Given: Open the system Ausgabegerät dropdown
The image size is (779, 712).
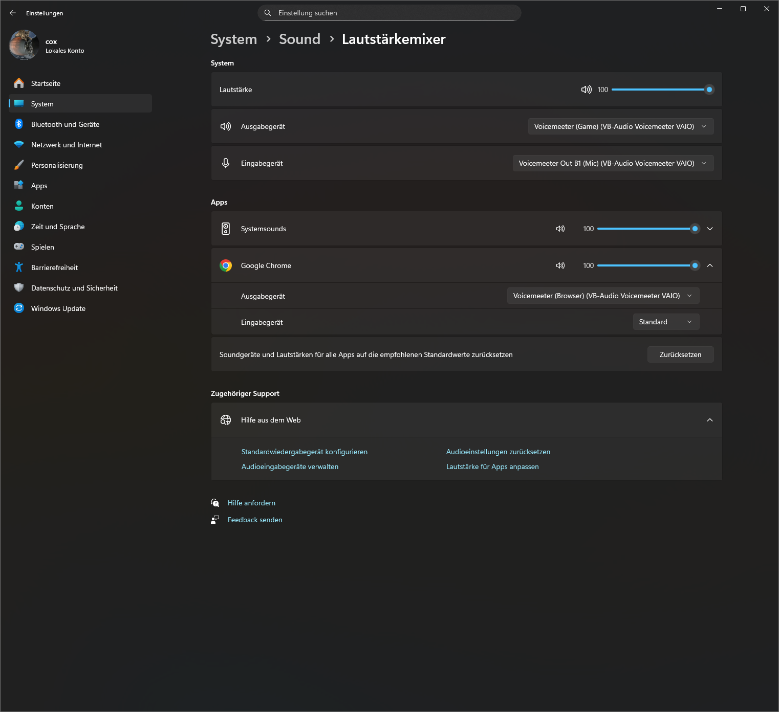Looking at the screenshot, I should (620, 126).
